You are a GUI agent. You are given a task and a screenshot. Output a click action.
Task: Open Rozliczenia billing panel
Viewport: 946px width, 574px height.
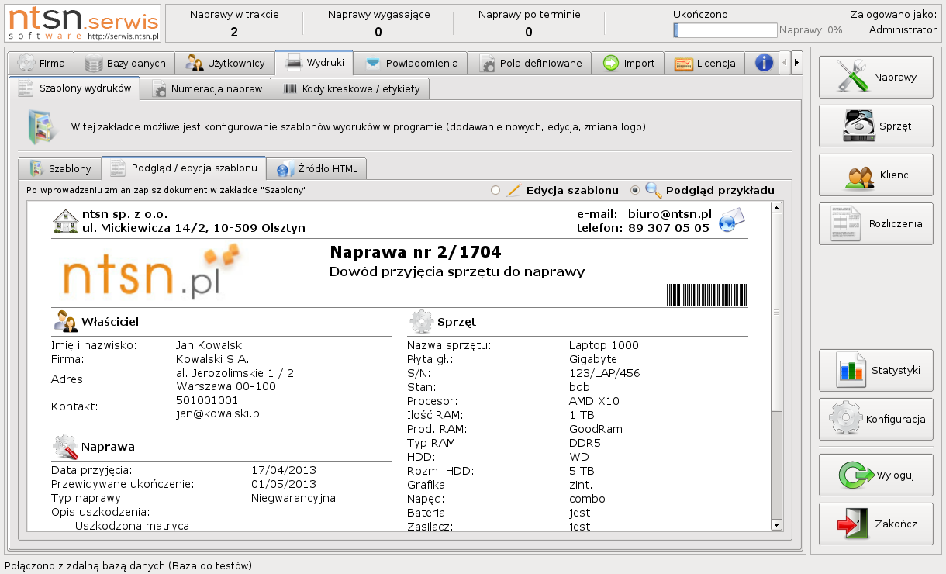click(x=875, y=223)
